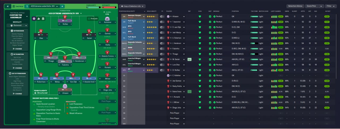Click V. van Dijk's green condition heart

(x=200, y=27)
